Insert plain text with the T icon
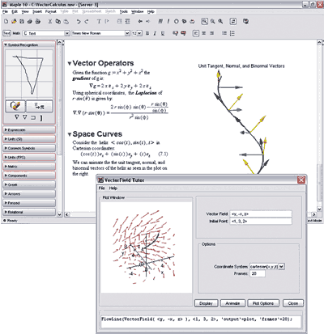Viewport: 324px width, 334px height. 99,21
